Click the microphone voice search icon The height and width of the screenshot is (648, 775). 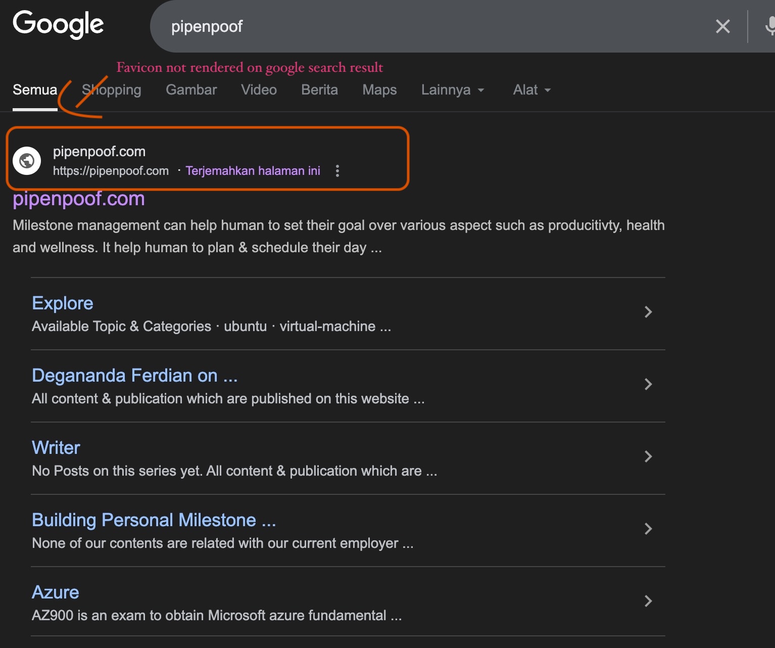[x=769, y=26]
